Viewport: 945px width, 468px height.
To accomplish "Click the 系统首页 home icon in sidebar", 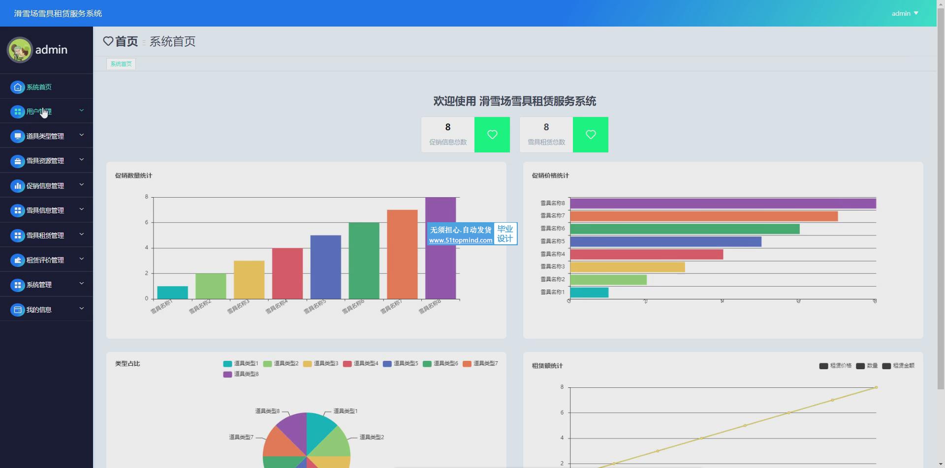I will tap(18, 87).
